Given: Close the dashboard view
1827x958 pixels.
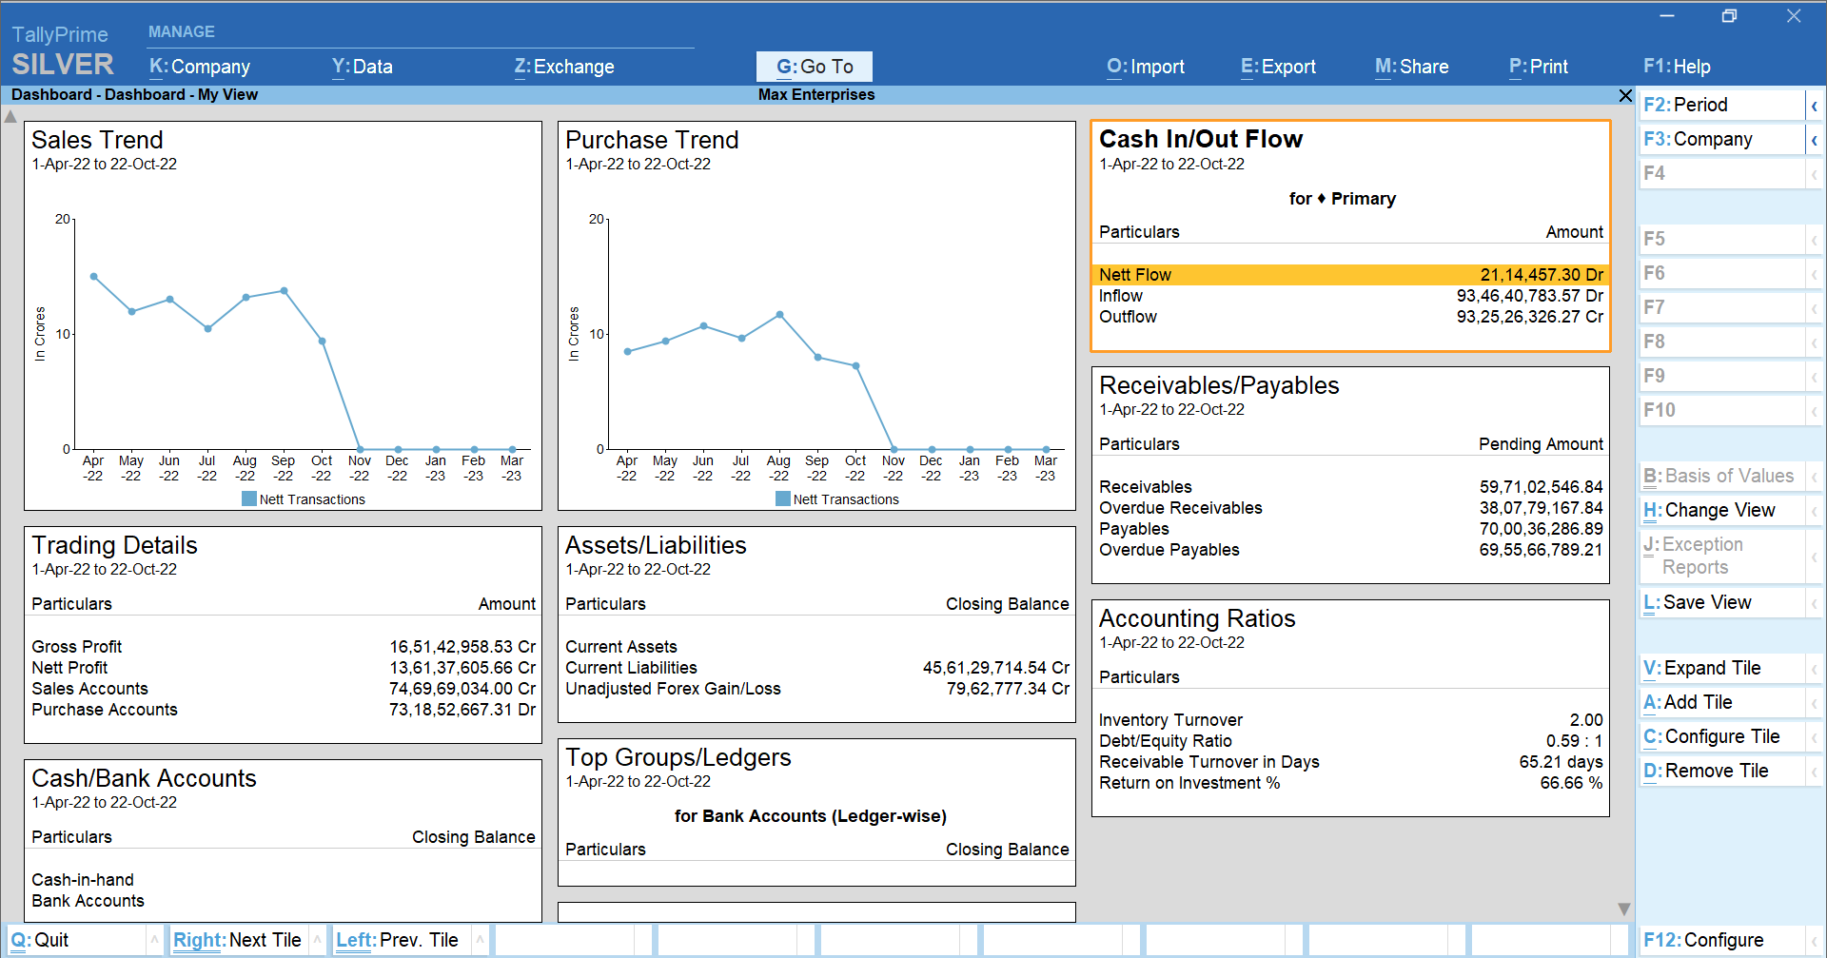Looking at the screenshot, I should (1624, 95).
